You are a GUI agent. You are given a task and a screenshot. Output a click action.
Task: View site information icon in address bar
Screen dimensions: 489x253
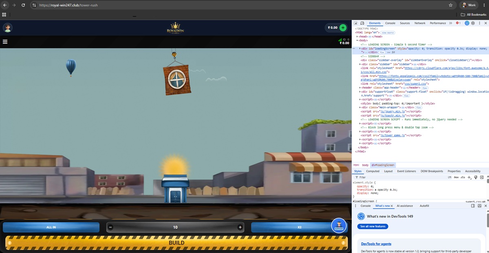(x=34, y=5)
